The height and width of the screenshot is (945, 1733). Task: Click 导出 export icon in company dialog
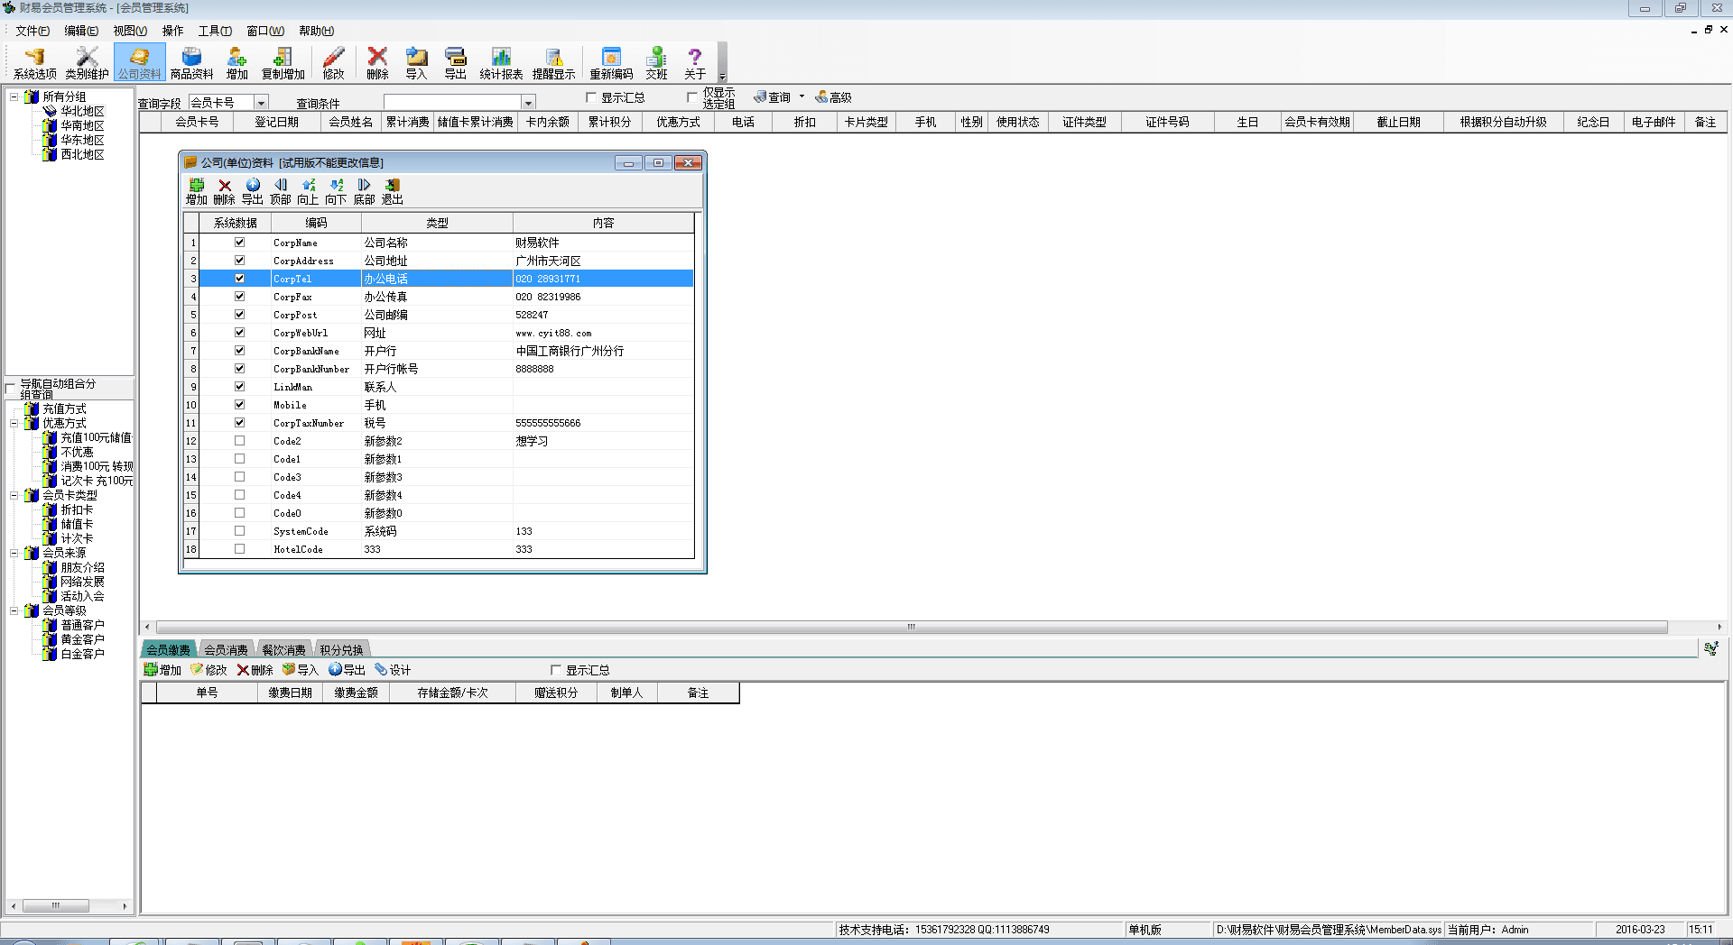(253, 191)
